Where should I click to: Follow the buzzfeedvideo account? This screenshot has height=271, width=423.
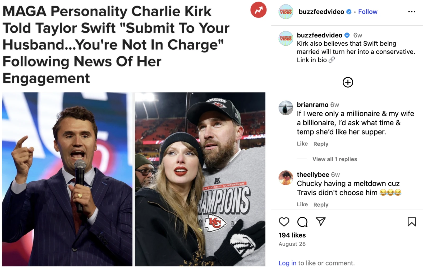pos(367,12)
